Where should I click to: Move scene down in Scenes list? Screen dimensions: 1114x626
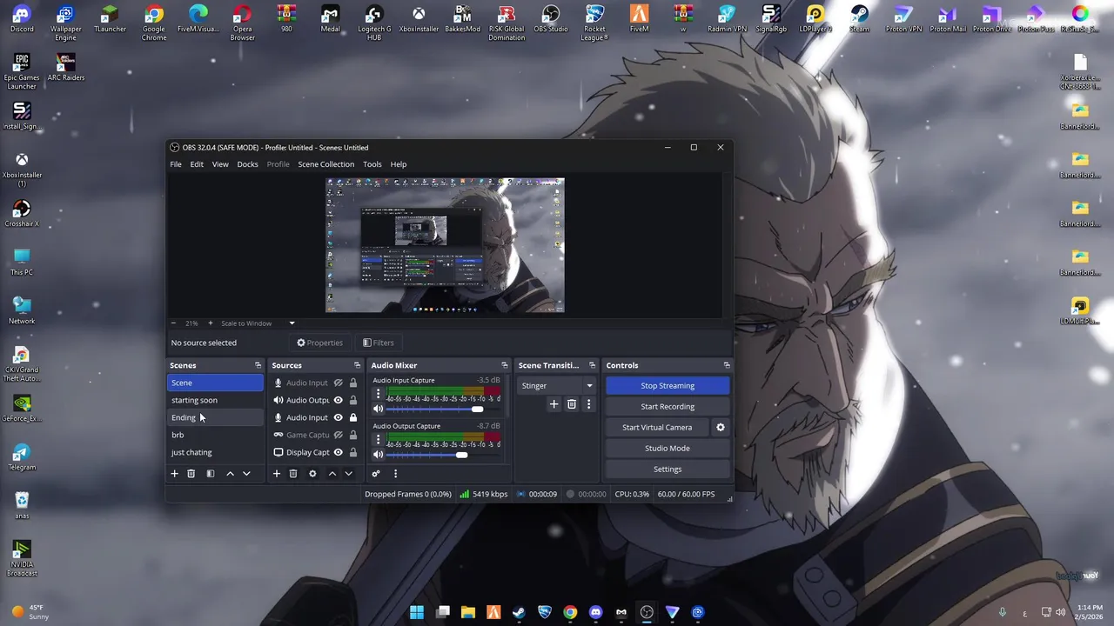click(246, 474)
